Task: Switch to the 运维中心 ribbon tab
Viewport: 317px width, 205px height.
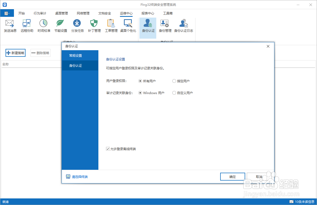Action: [126, 13]
